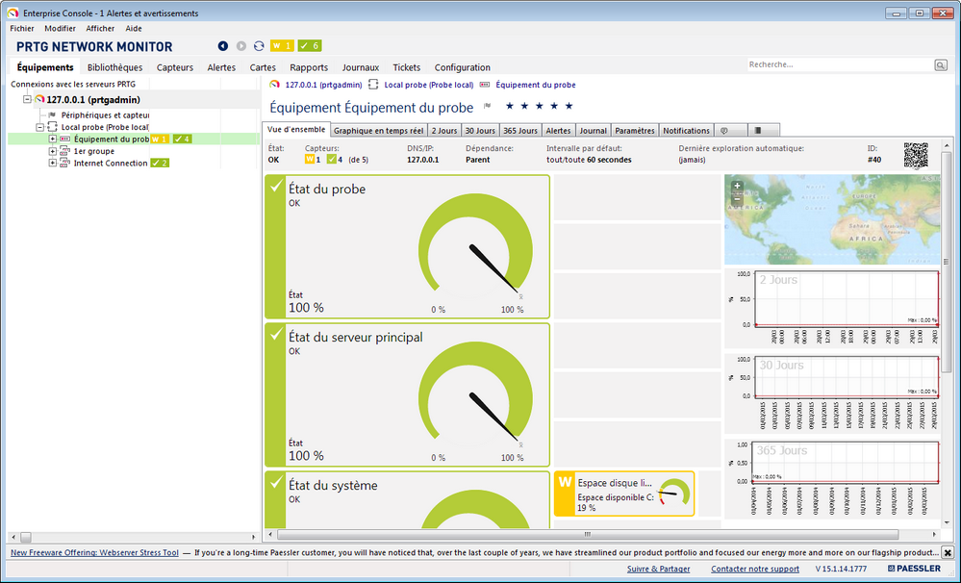The image size is (961, 583).
Task: Click the back navigation arrow icon
Action: [x=223, y=46]
